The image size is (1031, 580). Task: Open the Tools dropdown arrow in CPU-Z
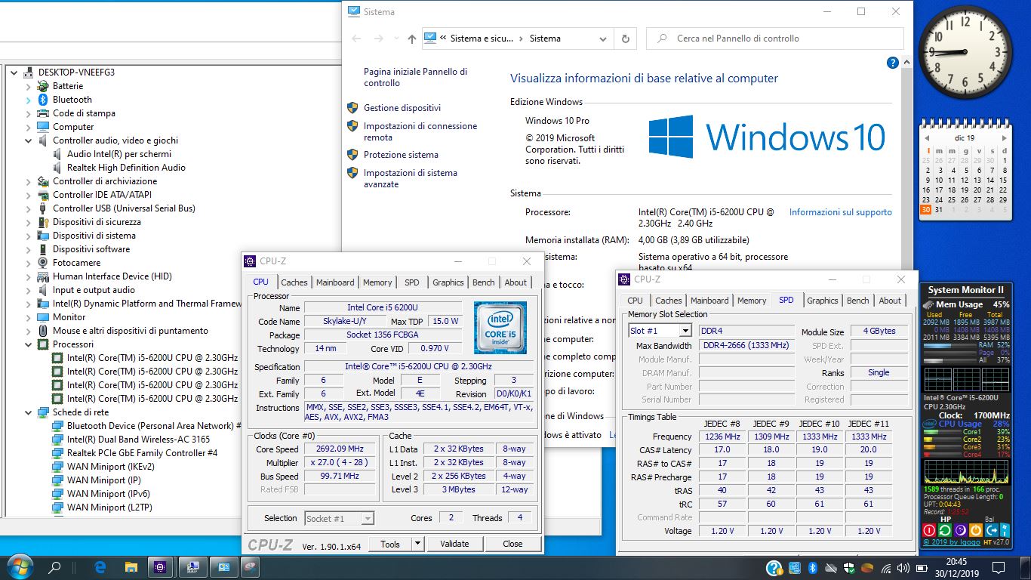point(417,544)
